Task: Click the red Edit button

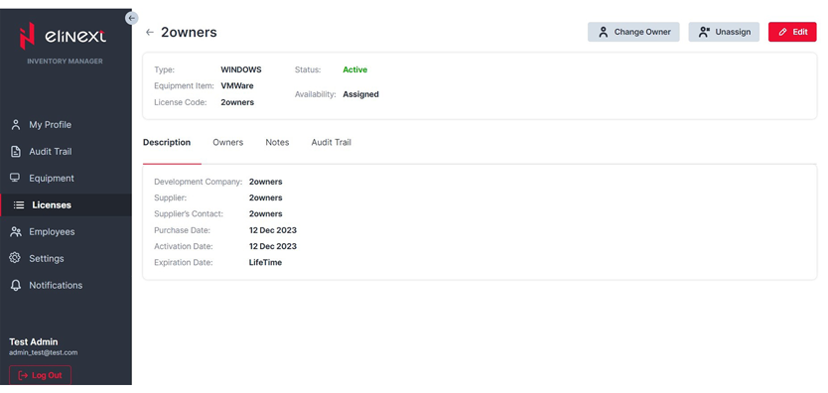Action: point(792,32)
